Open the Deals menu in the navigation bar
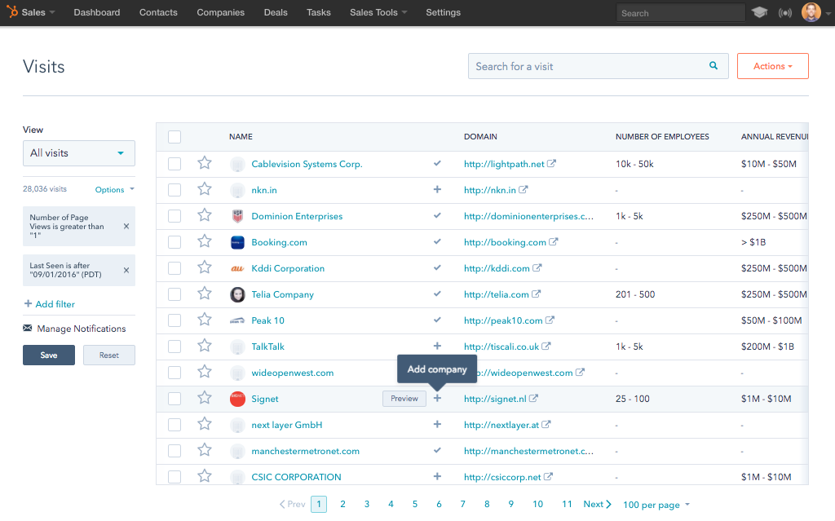This screenshot has width=835, height=521. pos(275,11)
